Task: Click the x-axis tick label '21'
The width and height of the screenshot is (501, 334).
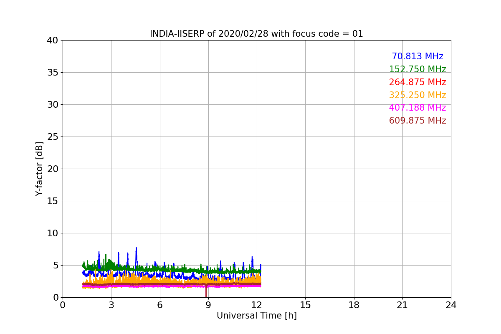Action: [402, 305]
